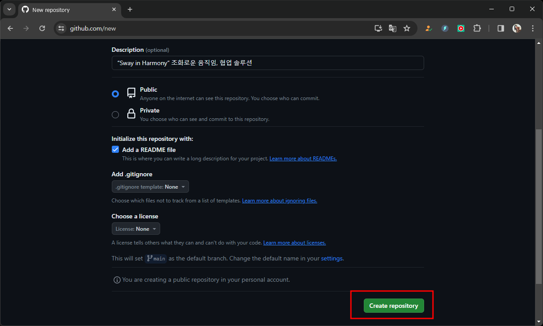The width and height of the screenshot is (543, 326).
Task: Open the settings link for default branch
Action: click(331, 258)
